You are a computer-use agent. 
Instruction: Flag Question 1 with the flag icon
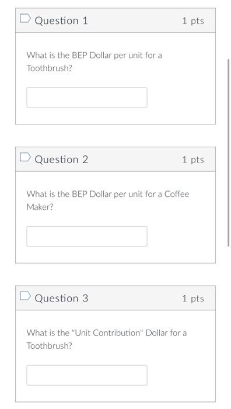25,19
